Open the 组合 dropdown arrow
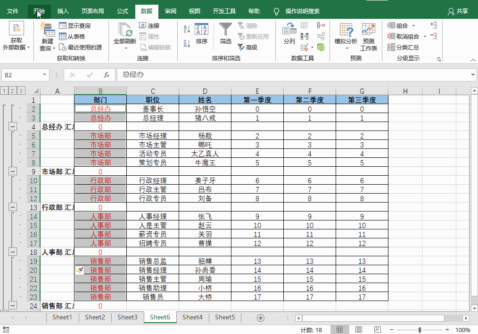The image size is (478, 334). click(x=414, y=25)
